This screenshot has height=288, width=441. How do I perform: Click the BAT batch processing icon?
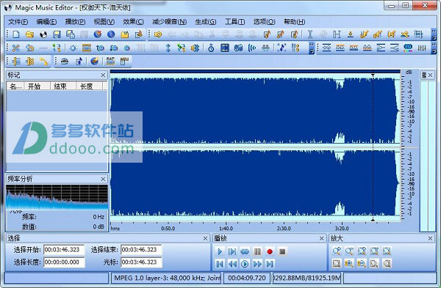tap(110, 61)
